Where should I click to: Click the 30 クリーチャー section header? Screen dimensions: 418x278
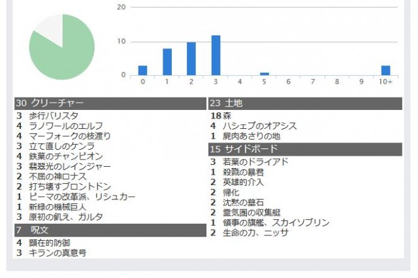click(110, 103)
